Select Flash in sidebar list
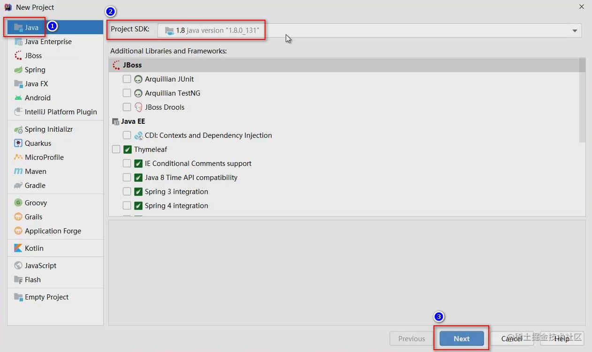This screenshot has height=352, width=592. click(x=55, y=280)
